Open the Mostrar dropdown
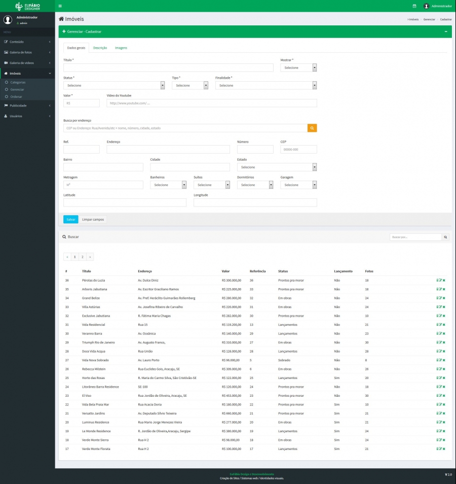Screen dimensions: 456x484 coord(298,67)
